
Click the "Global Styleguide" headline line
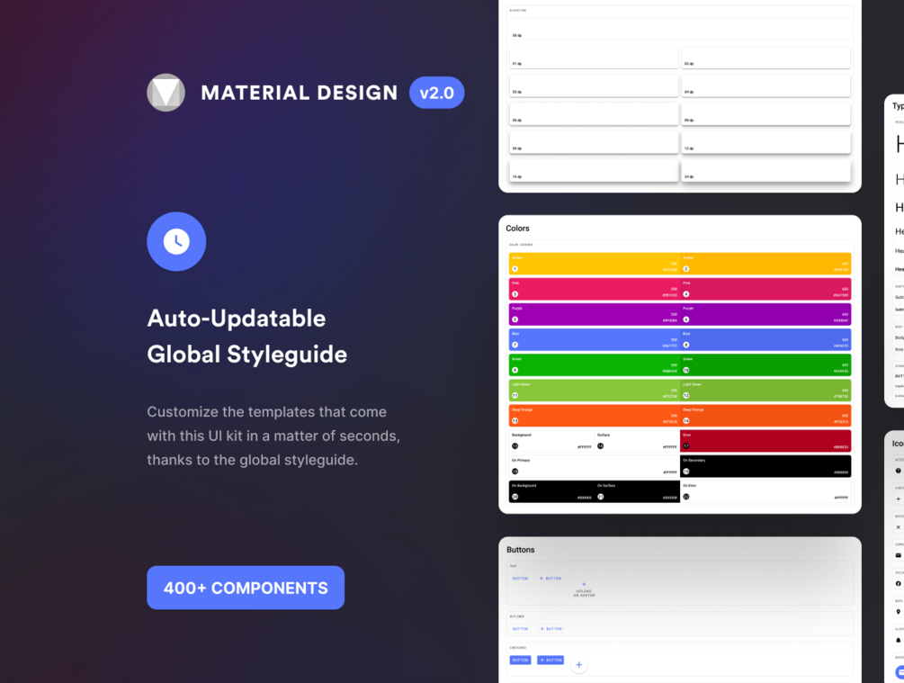tap(246, 355)
